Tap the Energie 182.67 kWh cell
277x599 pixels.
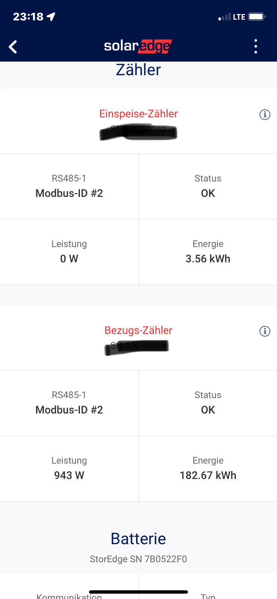coord(208,469)
